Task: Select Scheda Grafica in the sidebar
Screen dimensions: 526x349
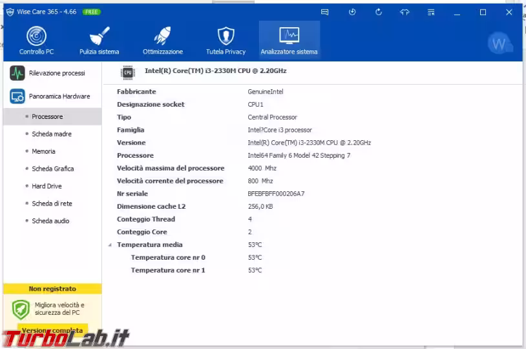Action: (x=53, y=169)
